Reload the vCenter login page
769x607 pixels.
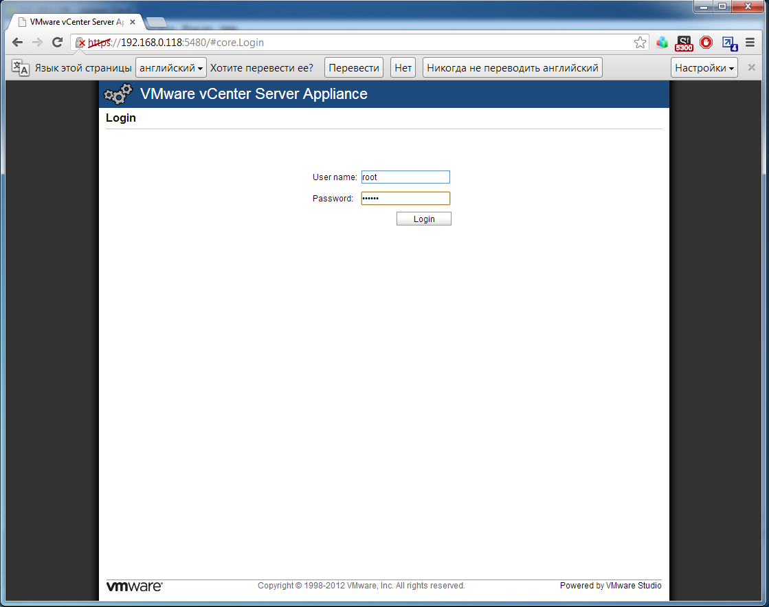pos(57,43)
